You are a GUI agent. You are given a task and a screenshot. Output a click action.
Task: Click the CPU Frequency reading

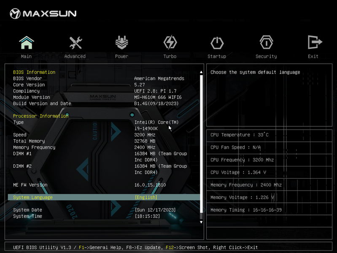(x=242, y=160)
